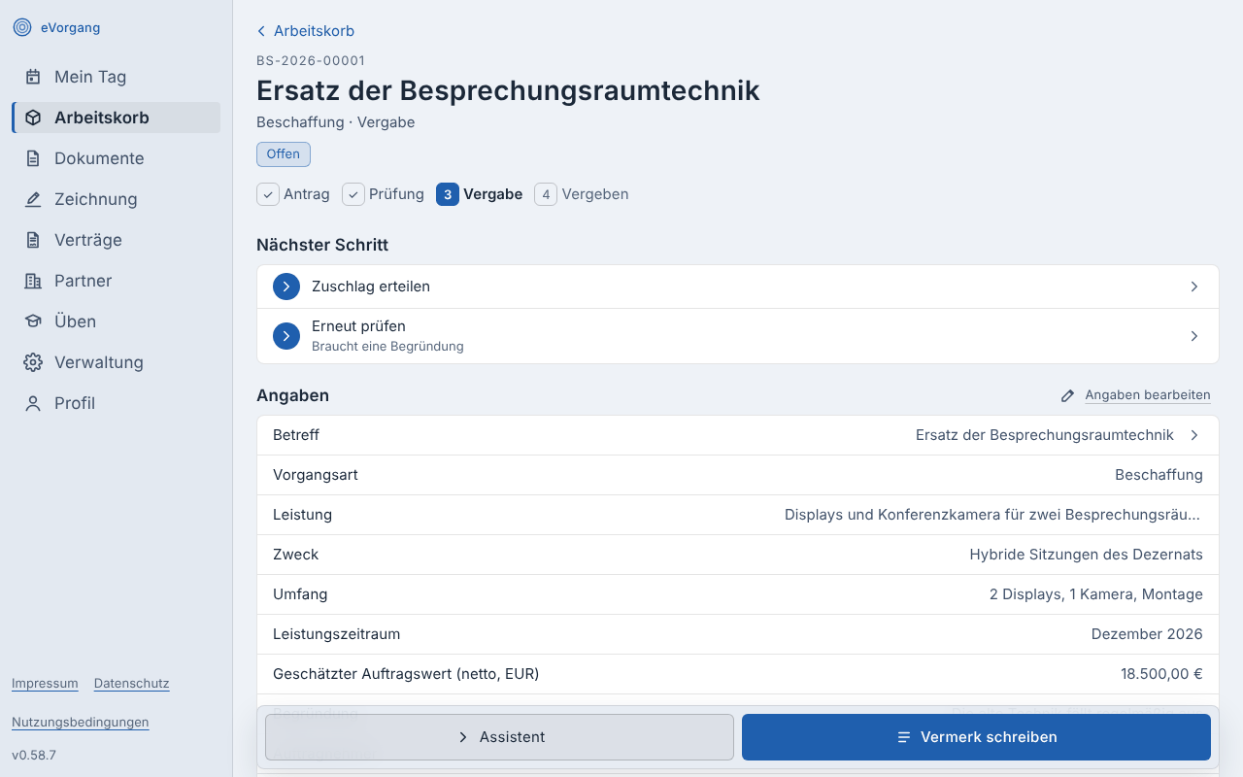1243x777 pixels.
Task: Expand the Assistent chevron
Action: (463, 737)
